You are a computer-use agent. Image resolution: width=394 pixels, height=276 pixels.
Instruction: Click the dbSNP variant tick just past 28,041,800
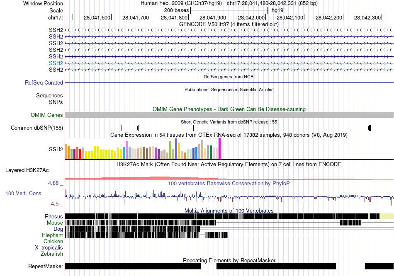(x=194, y=128)
